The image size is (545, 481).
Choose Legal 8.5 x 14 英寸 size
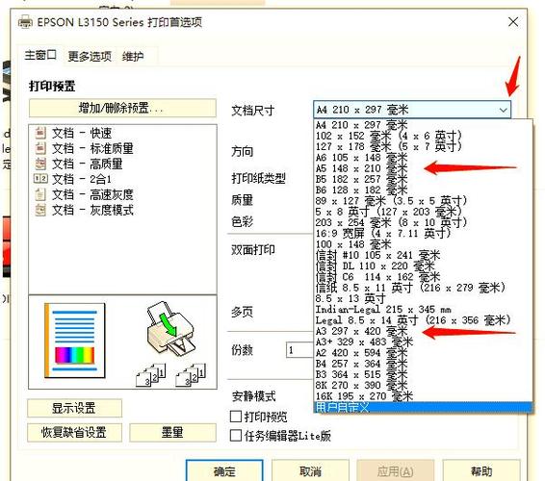[423, 320]
